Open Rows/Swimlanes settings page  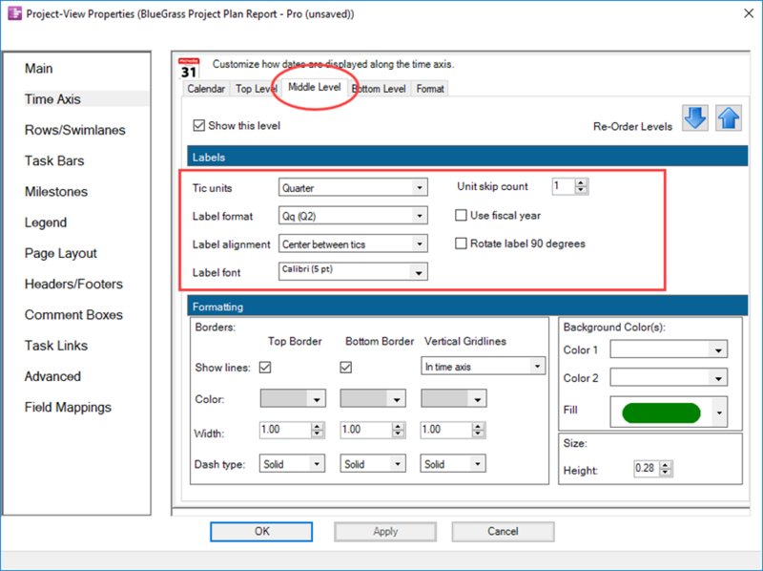pyautogui.click(x=75, y=130)
